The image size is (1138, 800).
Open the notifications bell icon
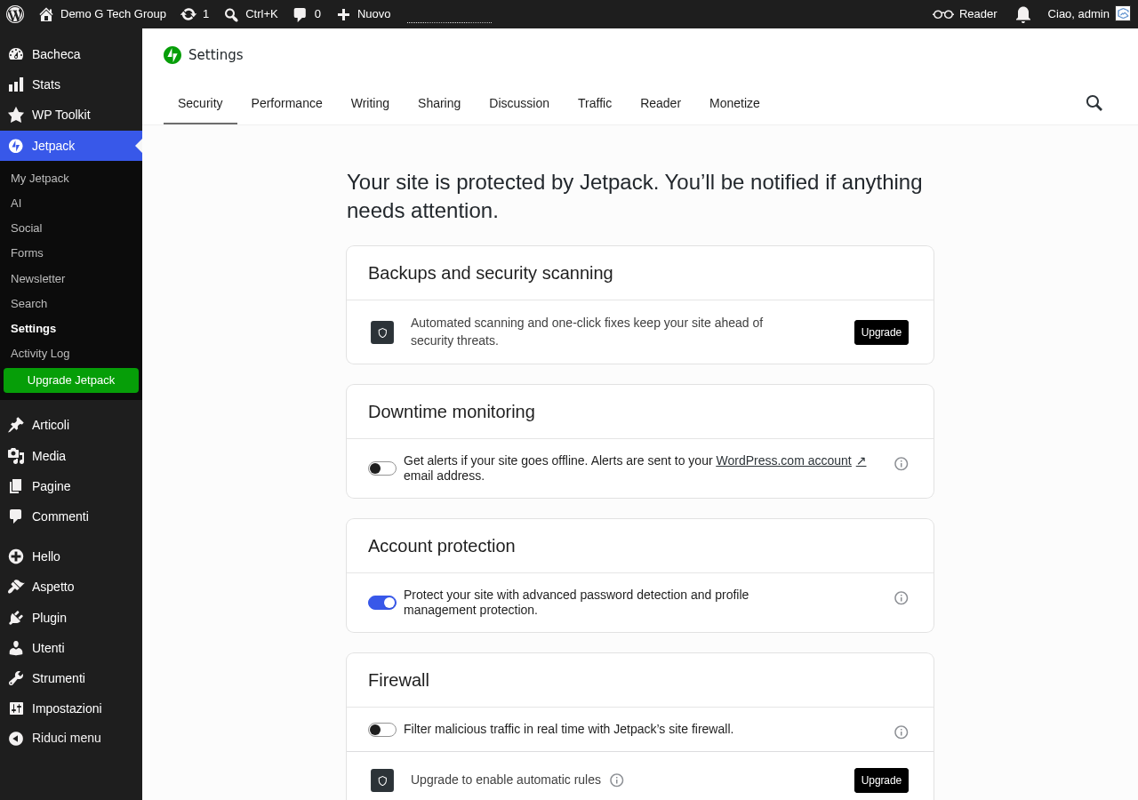pyautogui.click(x=1023, y=14)
